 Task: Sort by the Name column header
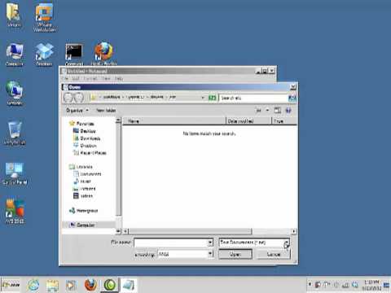click(174, 121)
